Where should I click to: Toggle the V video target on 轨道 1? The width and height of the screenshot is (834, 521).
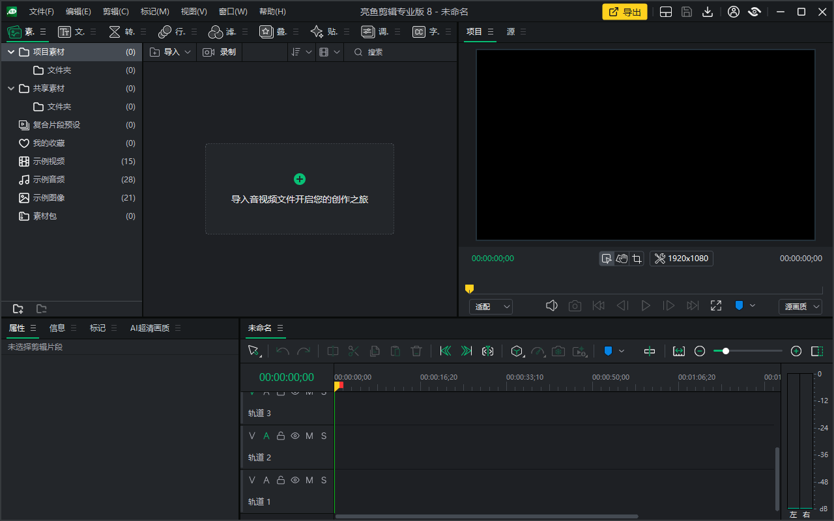(252, 480)
